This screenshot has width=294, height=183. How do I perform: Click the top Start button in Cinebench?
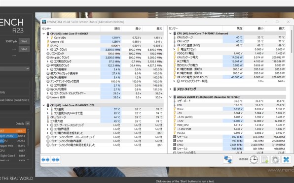point(24,41)
